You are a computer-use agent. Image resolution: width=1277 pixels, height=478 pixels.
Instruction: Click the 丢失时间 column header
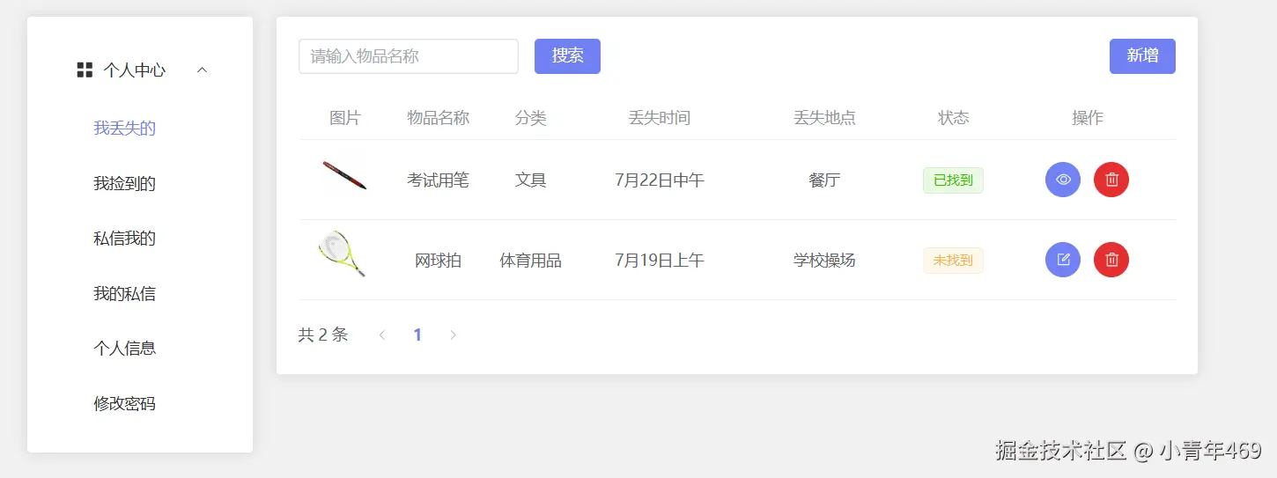coord(660,118)
